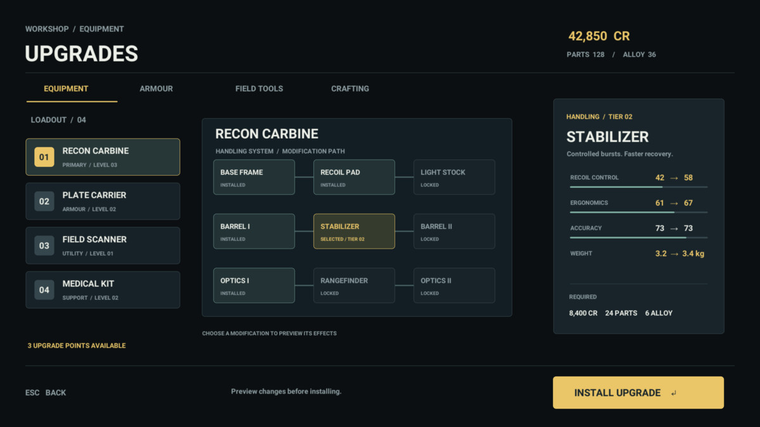Click the Upgrades page heading
The width and height of the screenshot is (760, 427).
tap(82, 54)
